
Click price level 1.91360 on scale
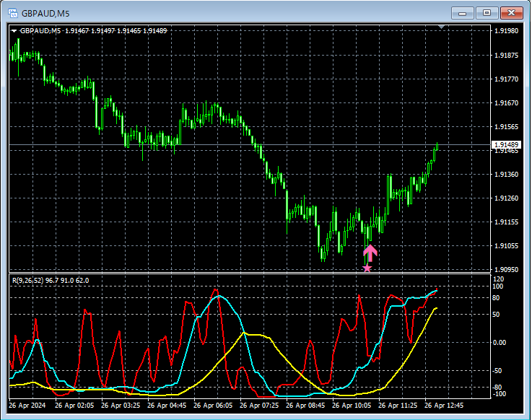coord(506,175)
